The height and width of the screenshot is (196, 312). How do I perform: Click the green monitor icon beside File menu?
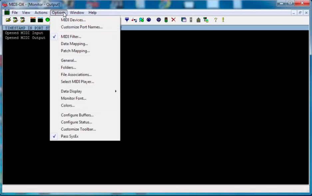click(7, 12)
